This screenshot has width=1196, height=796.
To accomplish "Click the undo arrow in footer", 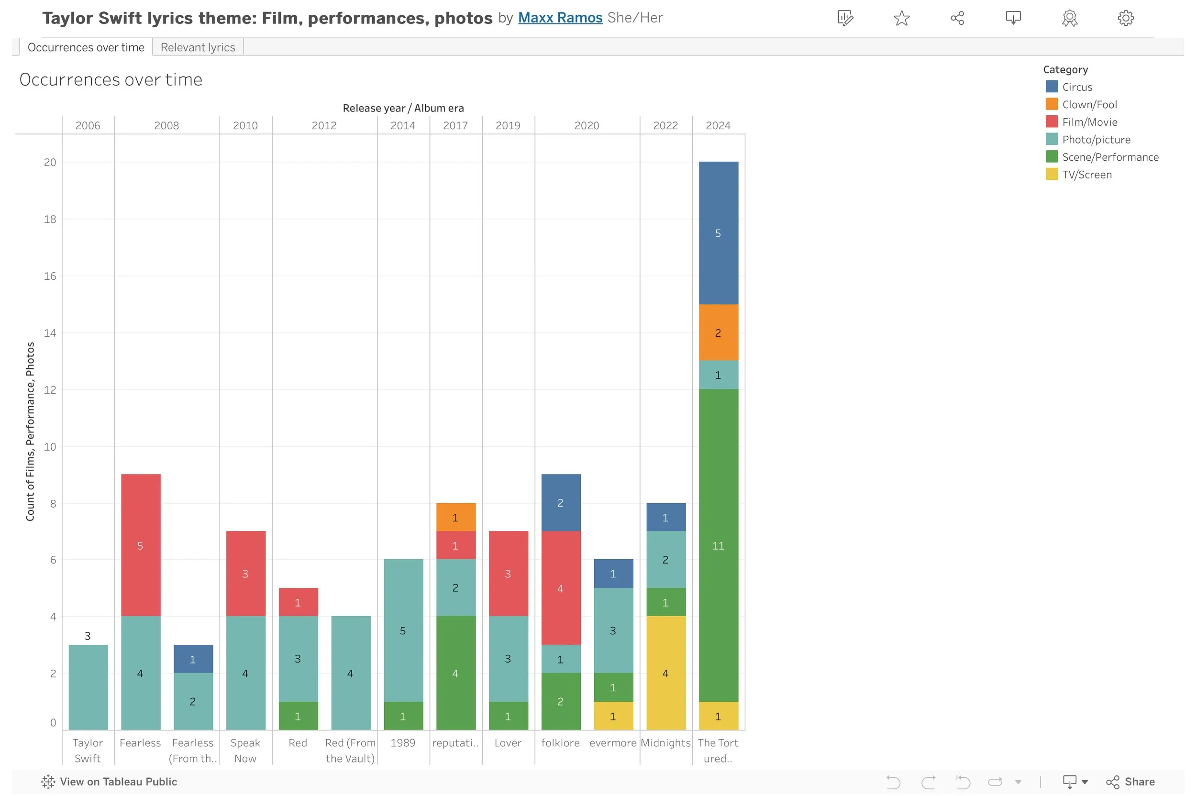I will (x=893, y=782).
